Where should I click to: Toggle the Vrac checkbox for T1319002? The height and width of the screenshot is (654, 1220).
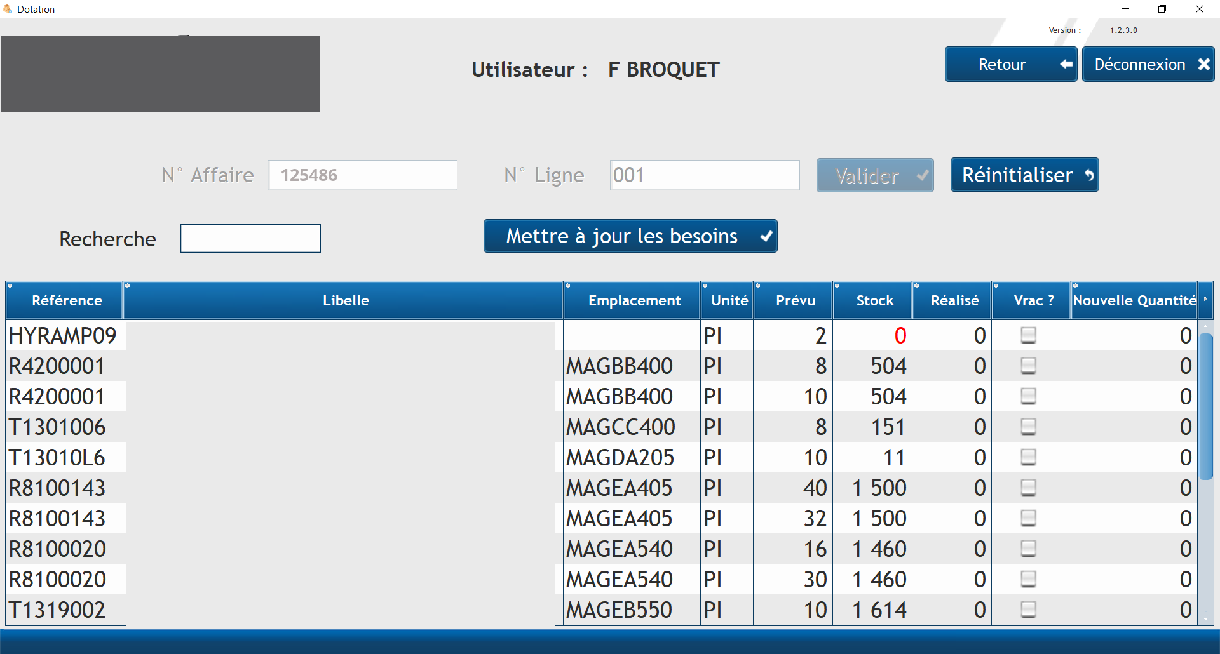(1029, 610)
